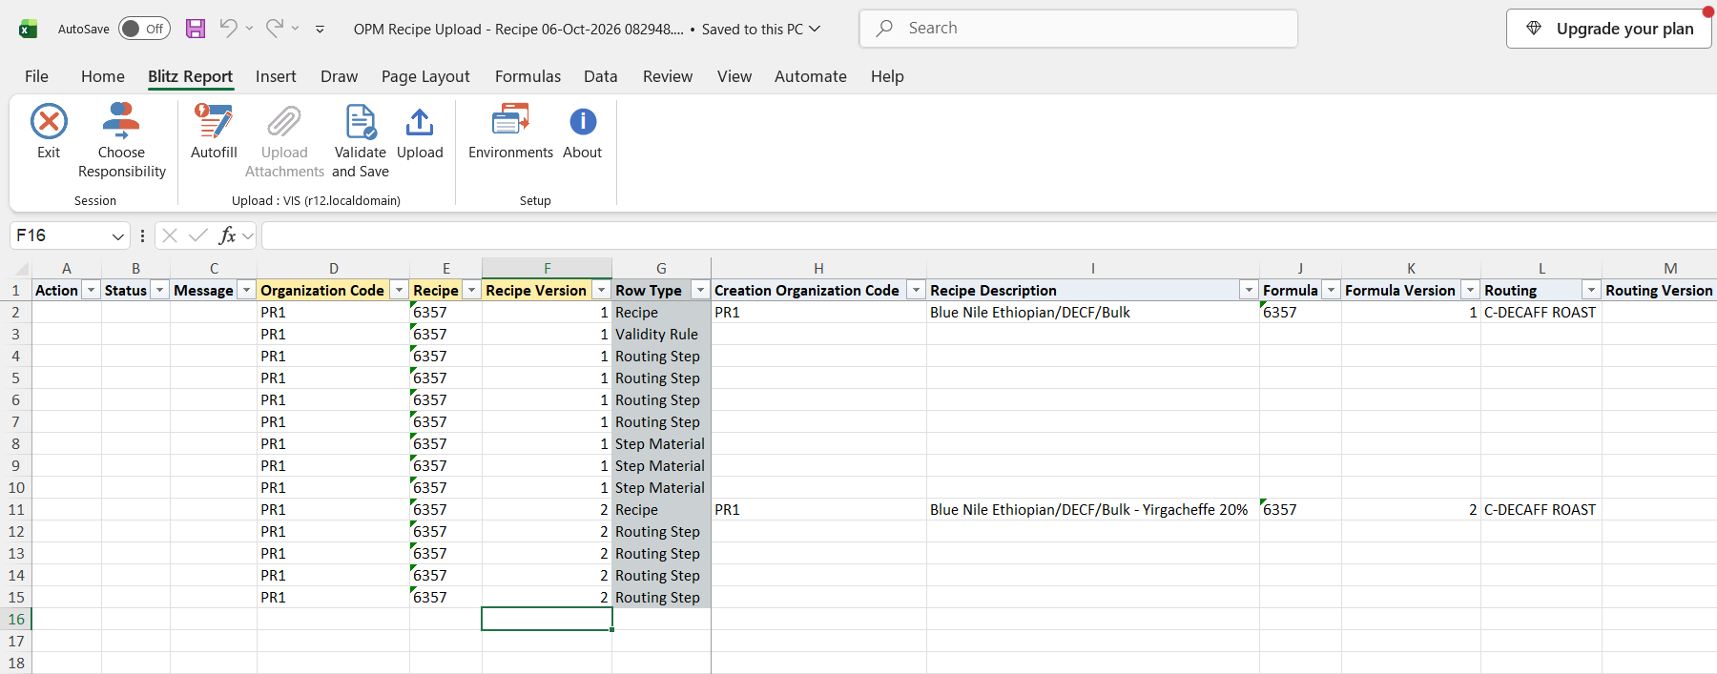Open the Routing column filter dropdown
1717x674 pixels.
click(1591, 290)
